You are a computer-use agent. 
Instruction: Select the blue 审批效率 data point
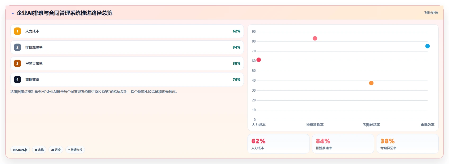pyautogui.click(x=427, y=46)
